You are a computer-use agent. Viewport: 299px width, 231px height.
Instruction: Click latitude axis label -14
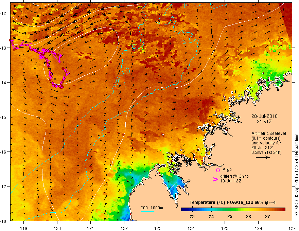click(x=3, y=82)
